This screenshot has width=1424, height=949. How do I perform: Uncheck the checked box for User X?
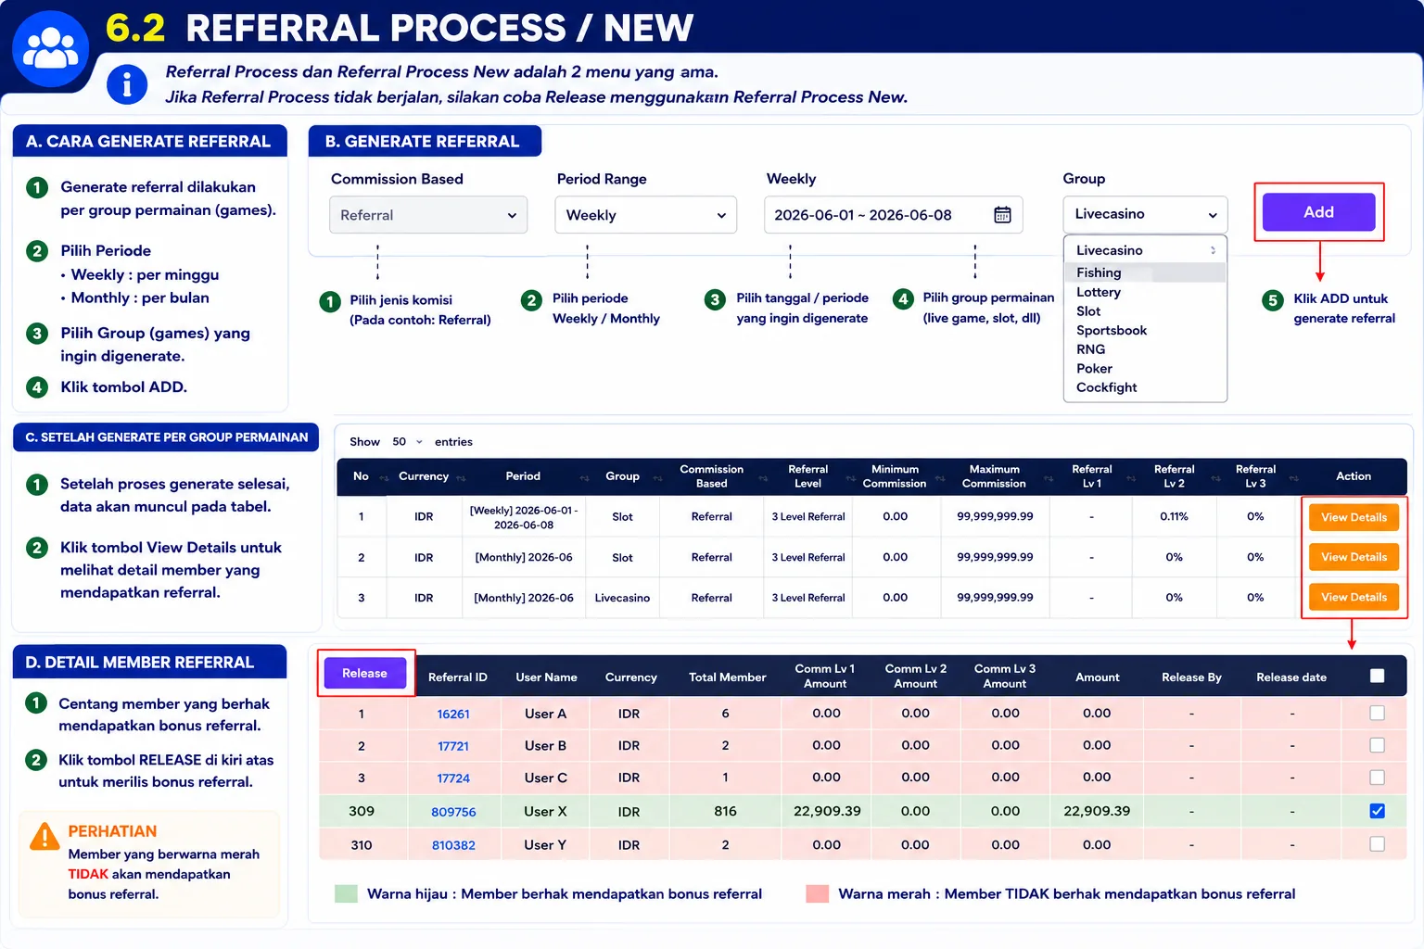[1377, 811]
